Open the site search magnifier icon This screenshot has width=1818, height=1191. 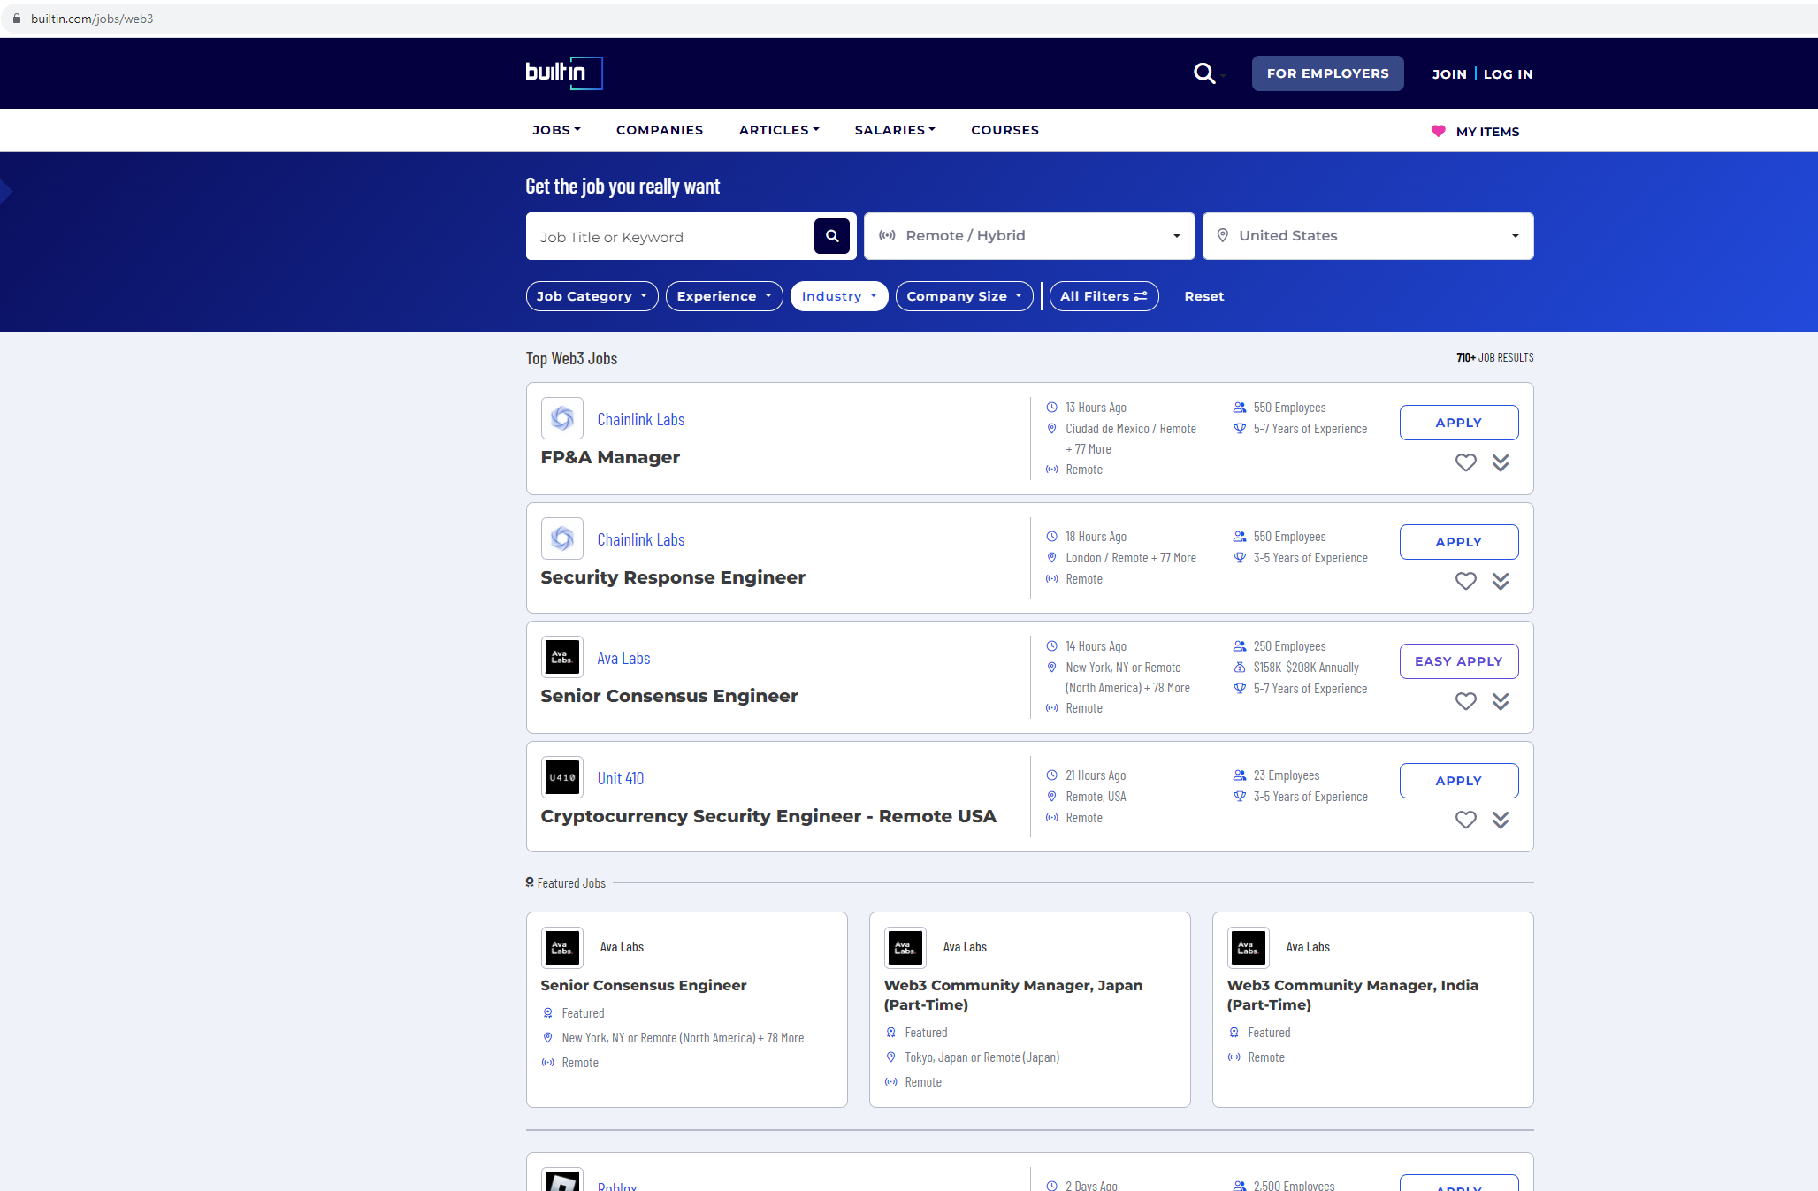pyautogui.click(x=1204, y=73)
